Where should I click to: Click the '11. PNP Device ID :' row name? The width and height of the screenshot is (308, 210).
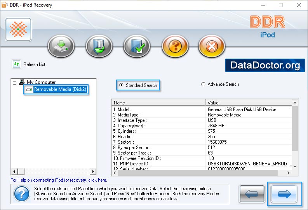point(132,164)
